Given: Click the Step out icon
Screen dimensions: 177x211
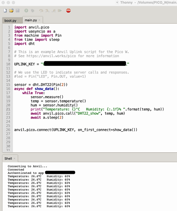Looking at the screenshot, I should point(54,11).
